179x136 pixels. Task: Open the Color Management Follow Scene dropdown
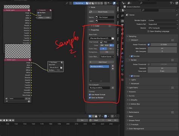pyautogui.click(x=107, y=57)
